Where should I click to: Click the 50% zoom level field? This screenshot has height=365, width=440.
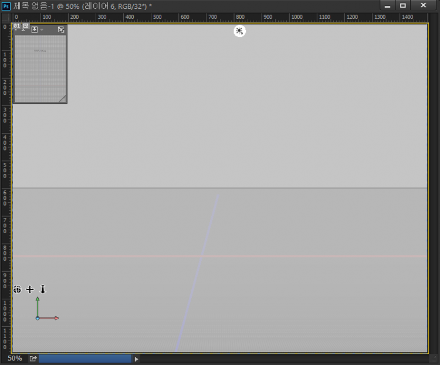(x=15, y=358)
